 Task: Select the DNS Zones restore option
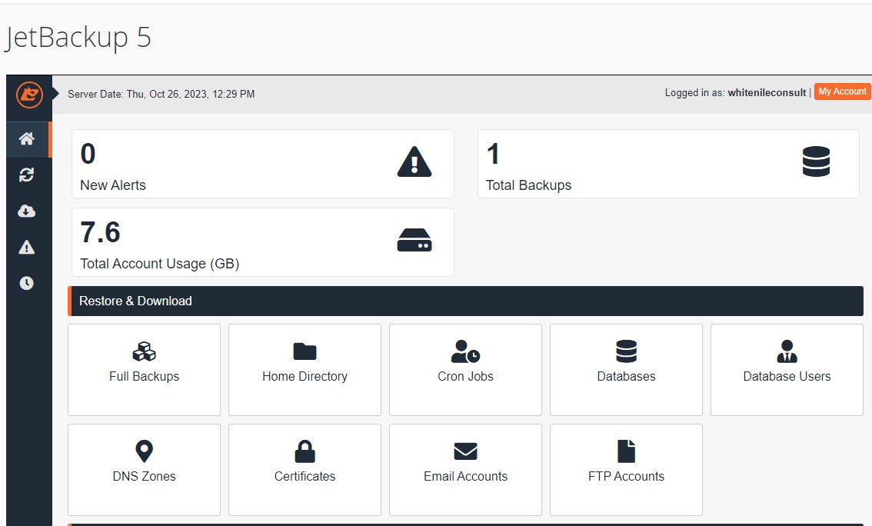coord(144,470)
